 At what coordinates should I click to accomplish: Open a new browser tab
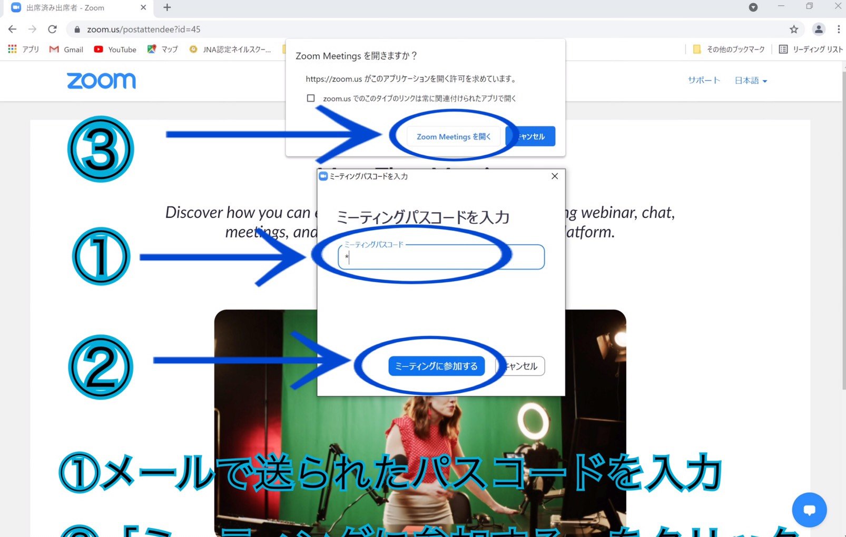(x=167, y=7)
